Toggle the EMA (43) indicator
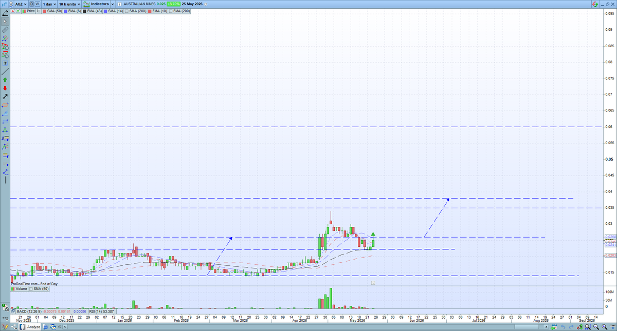Viewport: 617px width, 331px height. 92,11
